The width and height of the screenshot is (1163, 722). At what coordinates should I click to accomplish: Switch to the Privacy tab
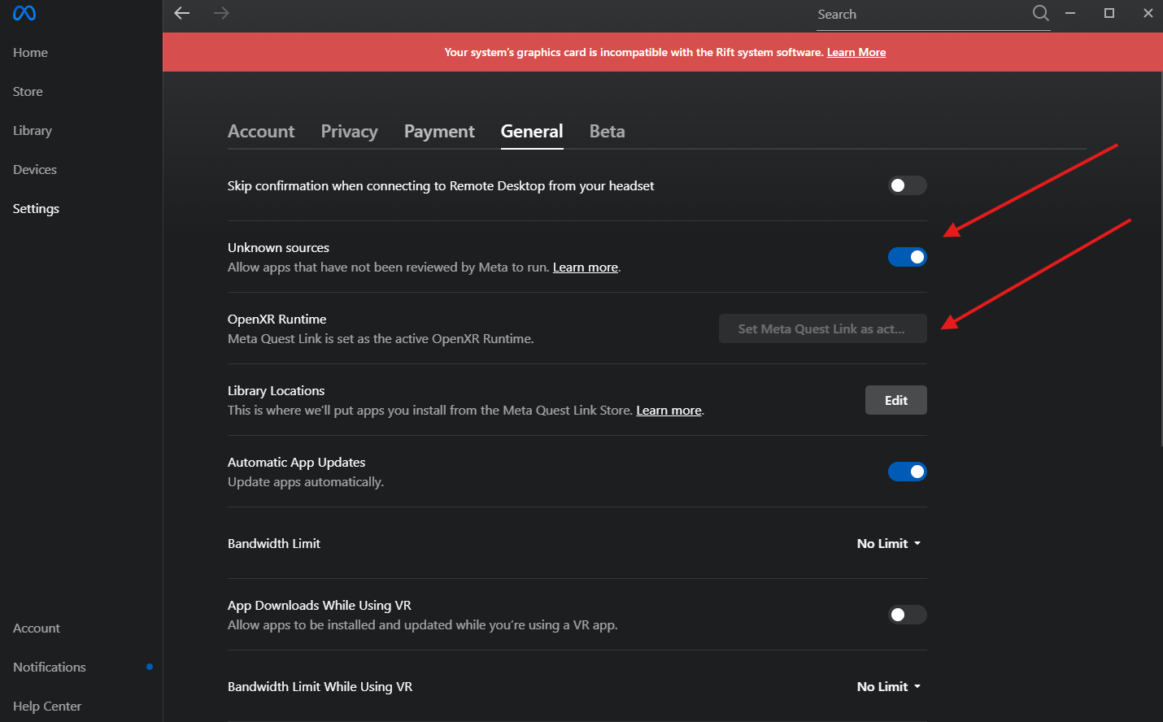pyautogui.click(x=349, y=131)
